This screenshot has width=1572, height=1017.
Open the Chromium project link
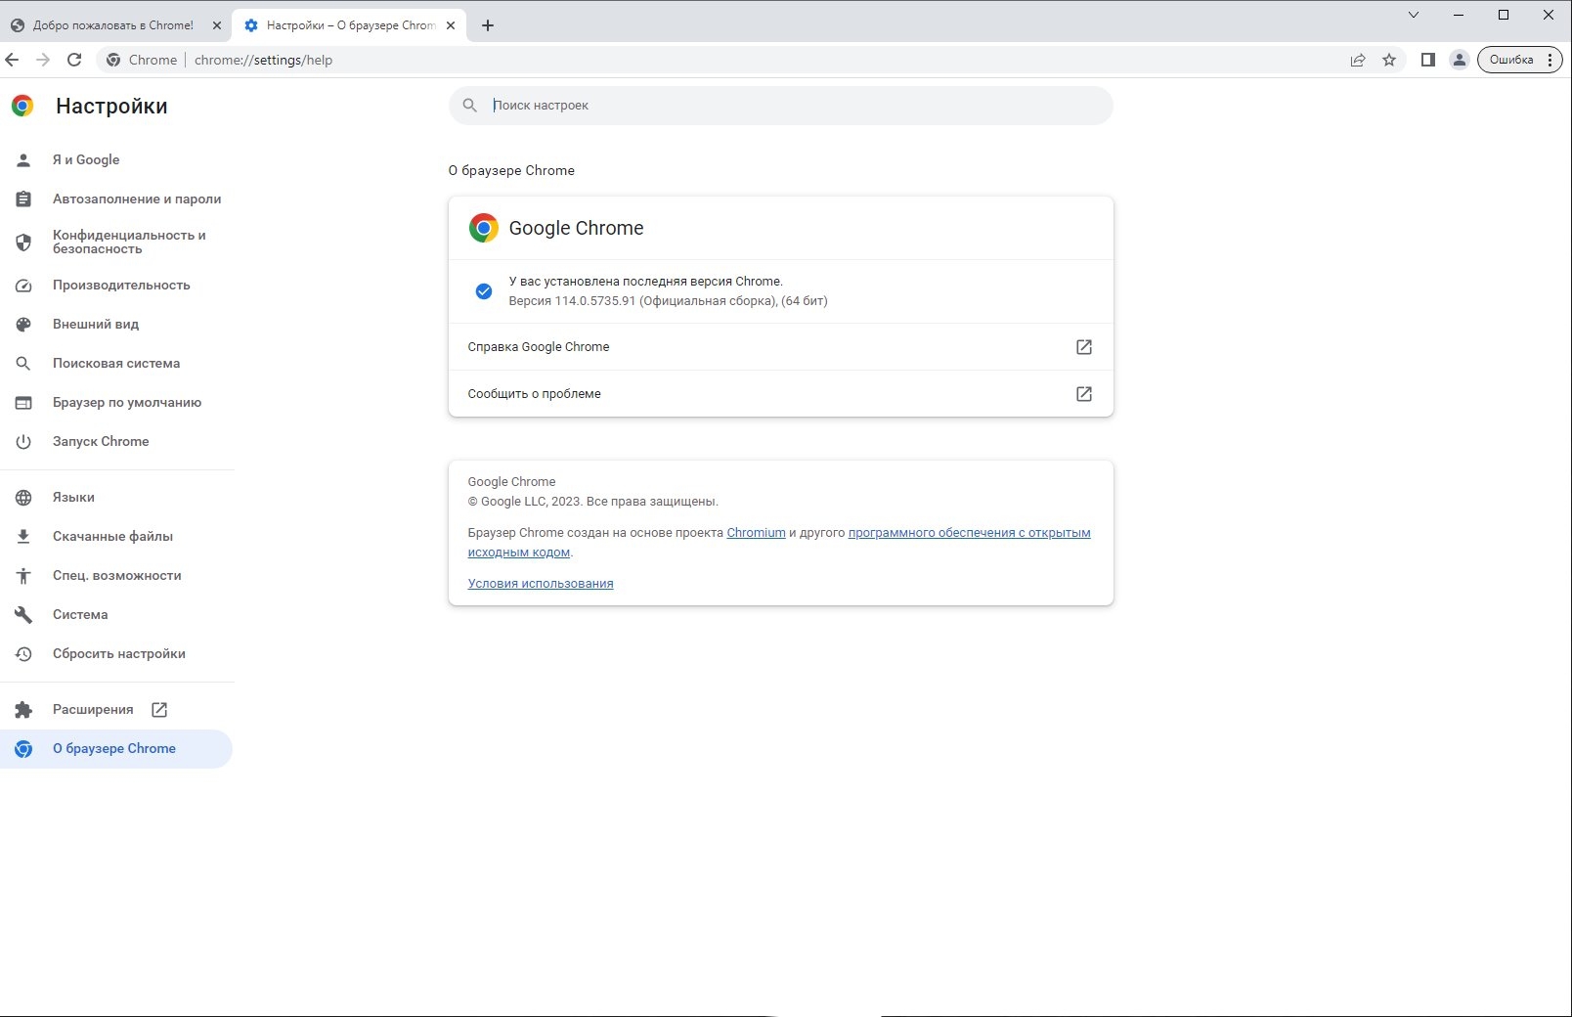tap(756, 533)
